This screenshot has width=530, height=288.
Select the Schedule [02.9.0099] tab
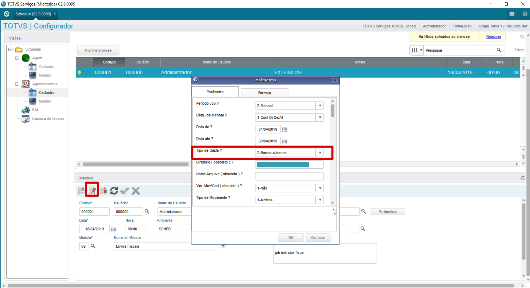(x=33, y=14)
